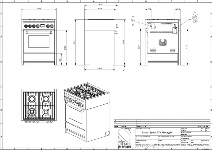
Task: Click the 698 width dimension label
Action: tap(39, 9)
